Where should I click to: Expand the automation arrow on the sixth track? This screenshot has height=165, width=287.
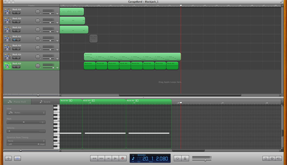57,59
